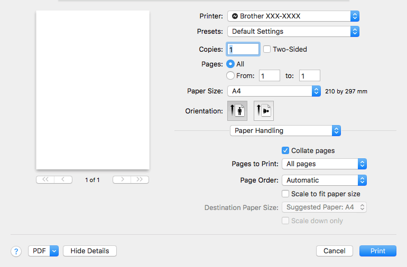Click the Print button
The width and height of the screenshot is (407, 267).
378,251
